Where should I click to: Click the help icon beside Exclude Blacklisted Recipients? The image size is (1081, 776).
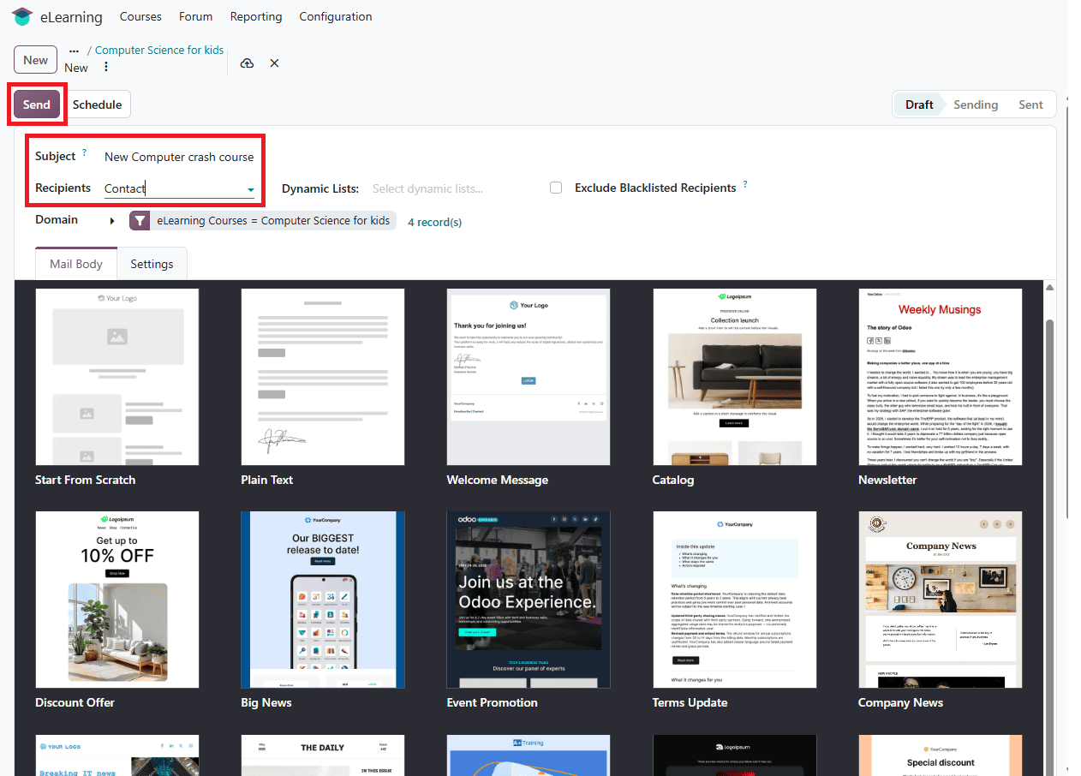[745, 183]
